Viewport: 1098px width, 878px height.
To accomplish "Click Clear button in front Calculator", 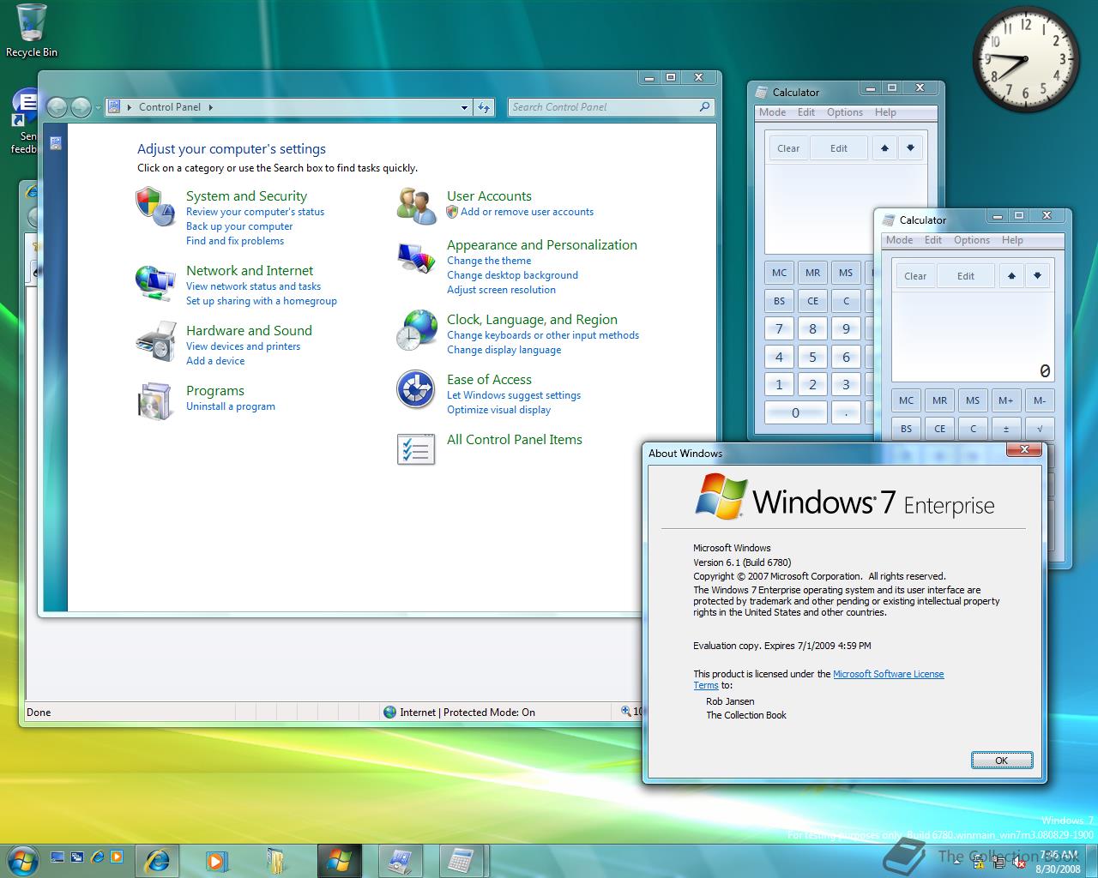I will click(x=915, y=276).
